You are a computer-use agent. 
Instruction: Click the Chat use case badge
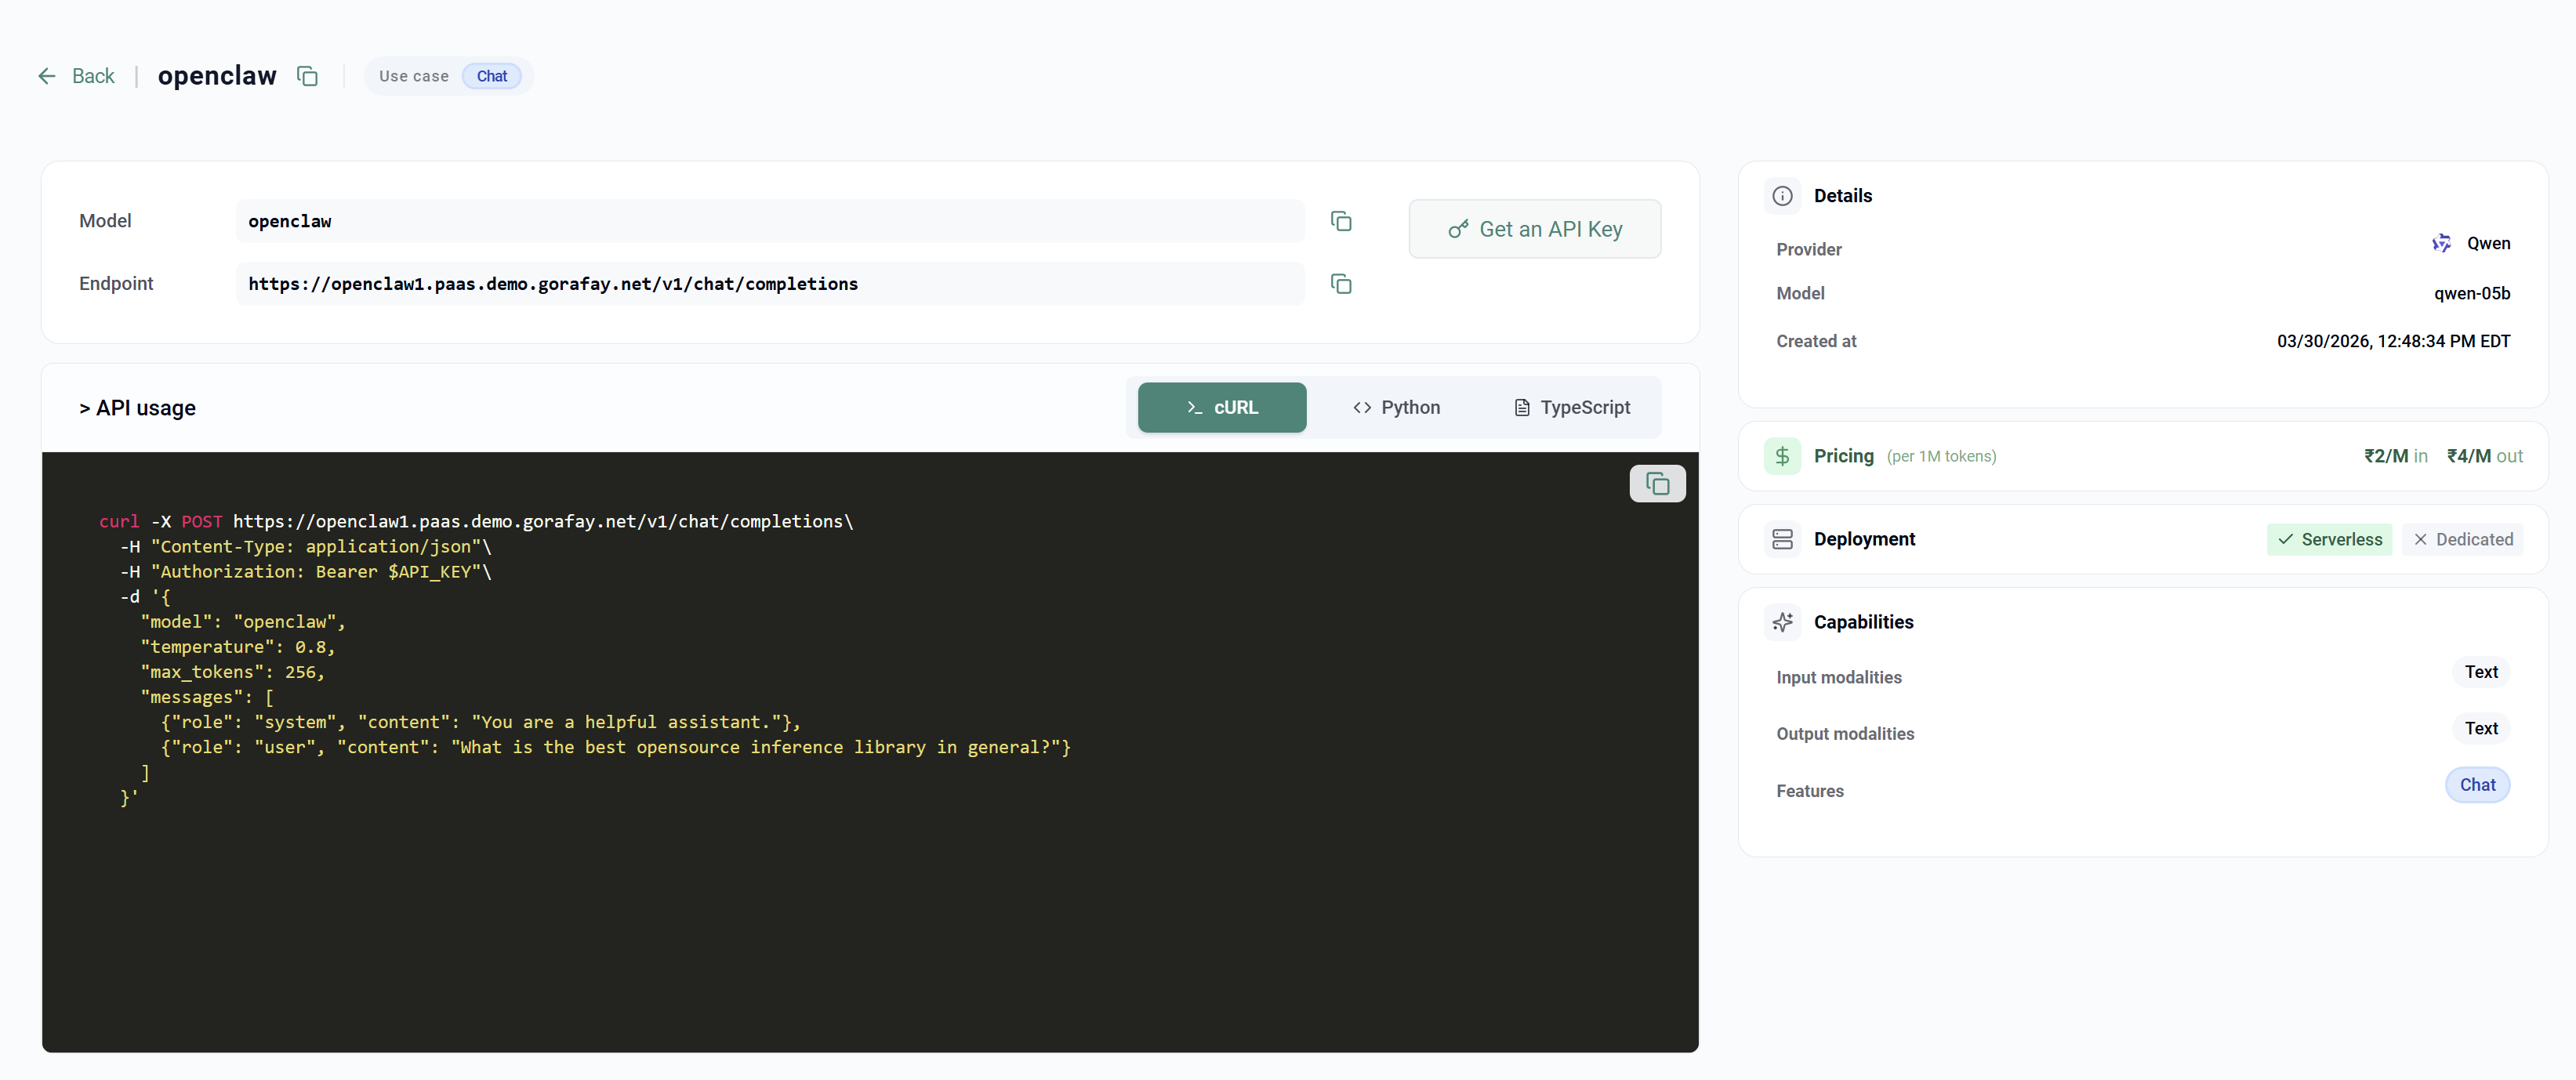(491, 76)
